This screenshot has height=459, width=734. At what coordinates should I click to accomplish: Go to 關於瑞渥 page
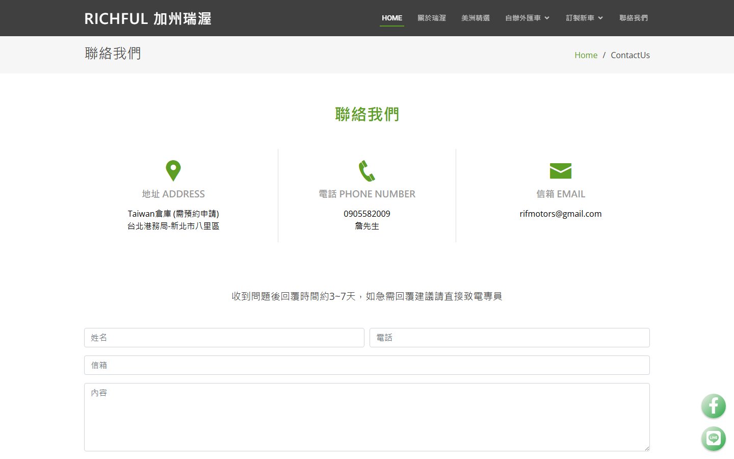point(431,18)
